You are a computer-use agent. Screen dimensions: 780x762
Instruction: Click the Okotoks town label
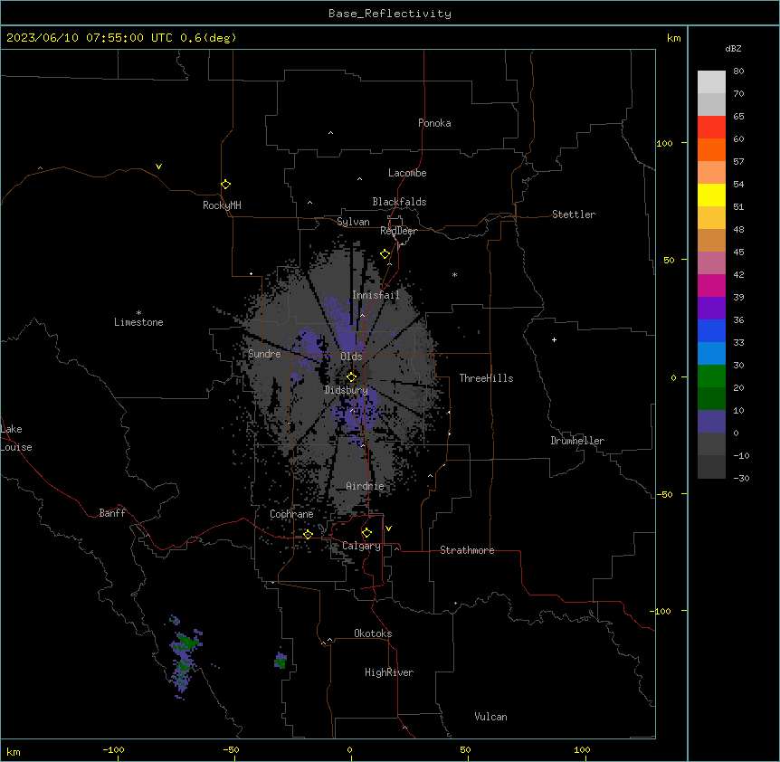(373, 633)
